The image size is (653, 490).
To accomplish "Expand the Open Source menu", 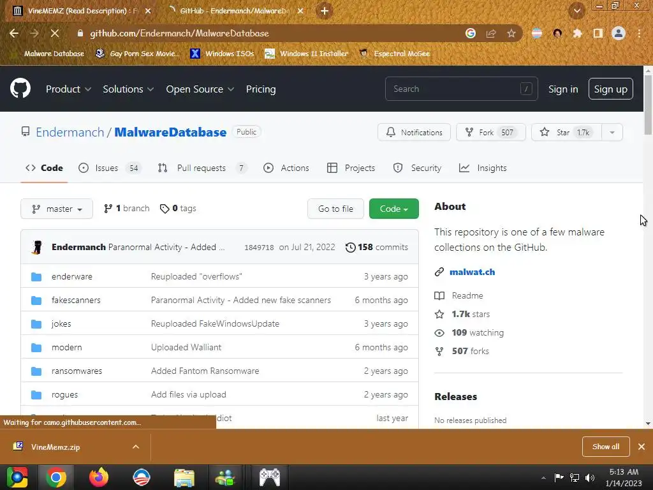I will tap(200, 89).
